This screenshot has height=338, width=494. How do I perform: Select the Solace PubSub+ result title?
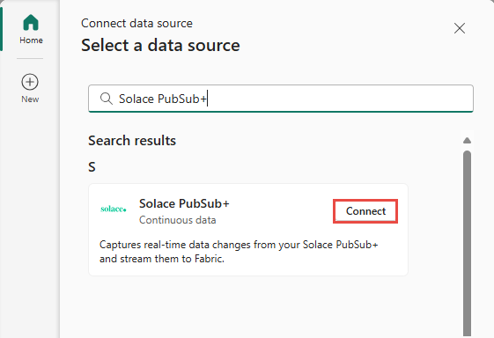184,204
